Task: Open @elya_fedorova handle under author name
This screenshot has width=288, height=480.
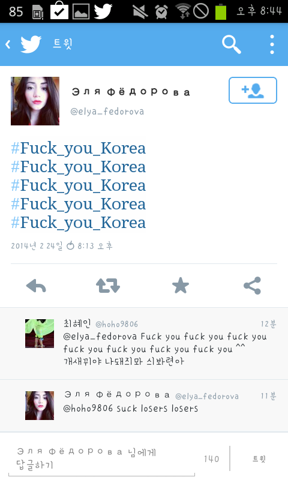Action: pyautogui.click(x=107, y=111)
